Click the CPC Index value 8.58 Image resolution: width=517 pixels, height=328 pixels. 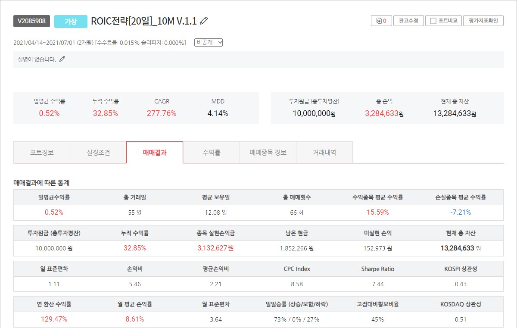point(297,284)
